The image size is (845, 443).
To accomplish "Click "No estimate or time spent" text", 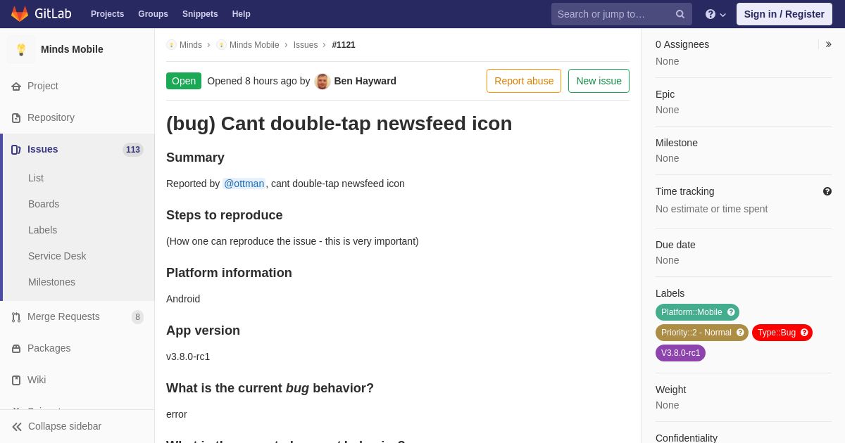I will click(711, 209).
